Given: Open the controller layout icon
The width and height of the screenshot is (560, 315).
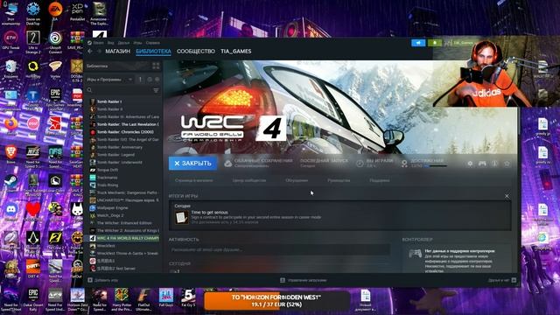Looking at the screenshot, I should (x=482, y=164).
